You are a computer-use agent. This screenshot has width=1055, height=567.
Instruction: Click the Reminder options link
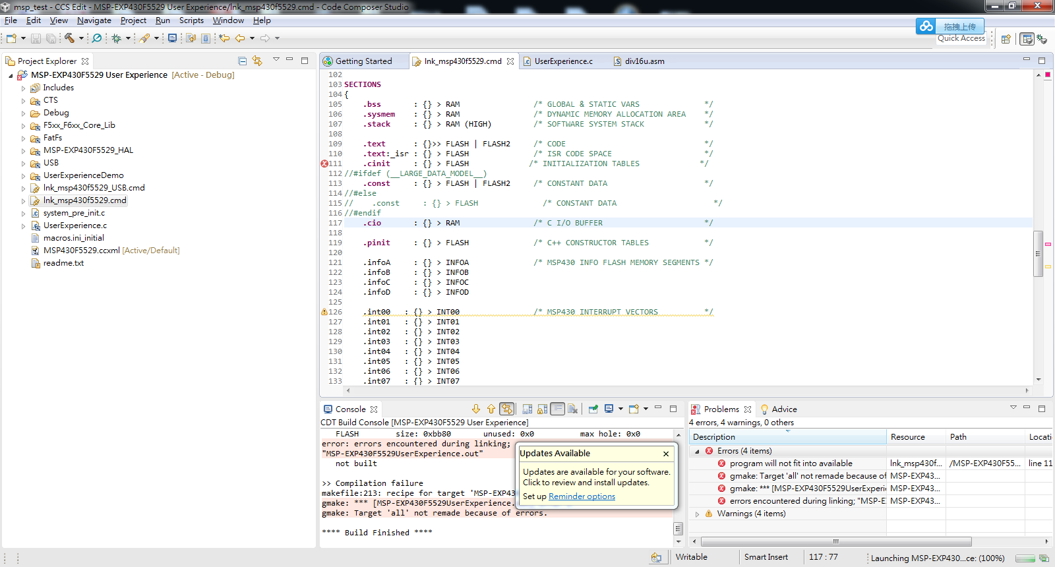(x=582, y=496)
